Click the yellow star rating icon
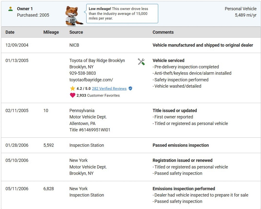The width and height of the screenshot is (261, 209). [73, 88]
